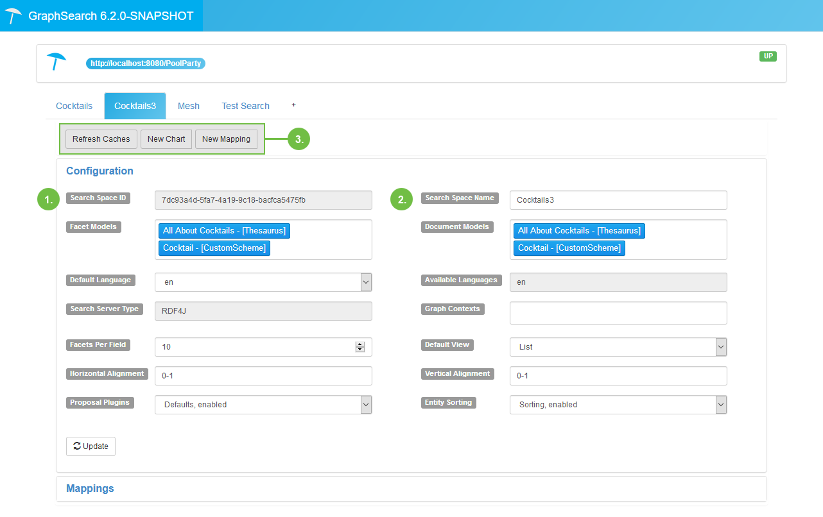Screen dimensions: 823x517
Task: Select Cocktail CustomScheme tag in Document Models
Action: tap(569, 248)
